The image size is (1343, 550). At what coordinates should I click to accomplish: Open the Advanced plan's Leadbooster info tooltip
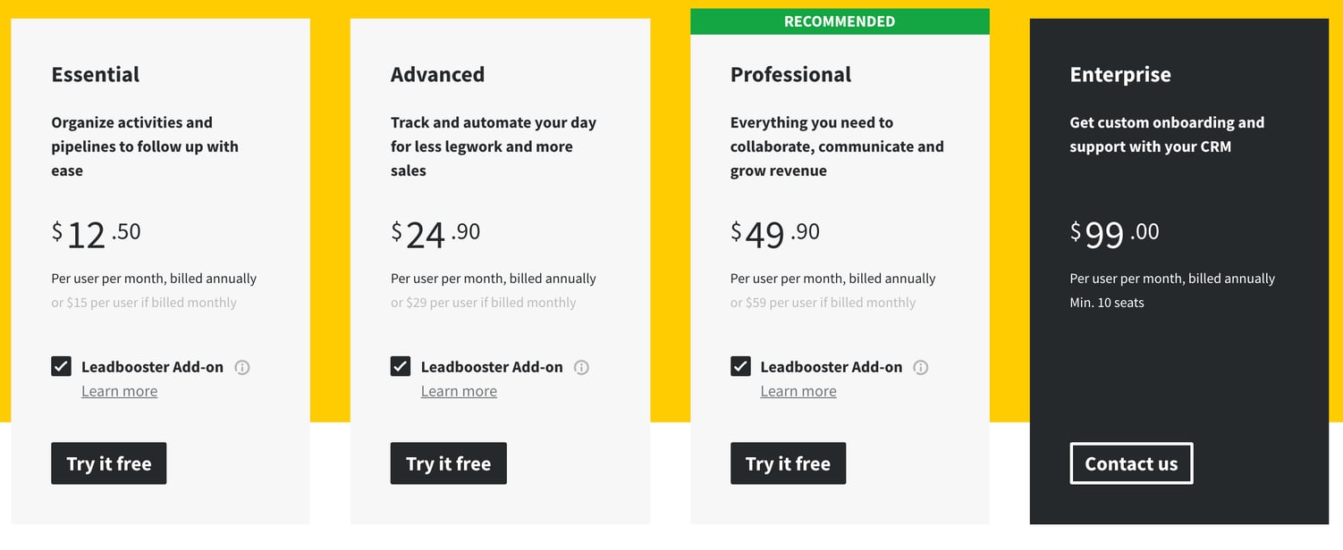(x=582, y=367)
